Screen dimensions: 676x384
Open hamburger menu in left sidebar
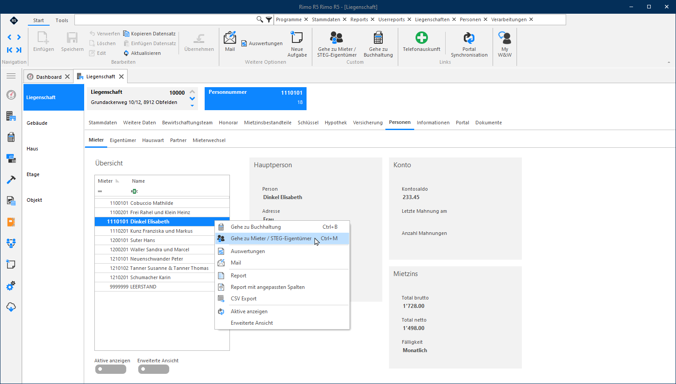(11, 76)
